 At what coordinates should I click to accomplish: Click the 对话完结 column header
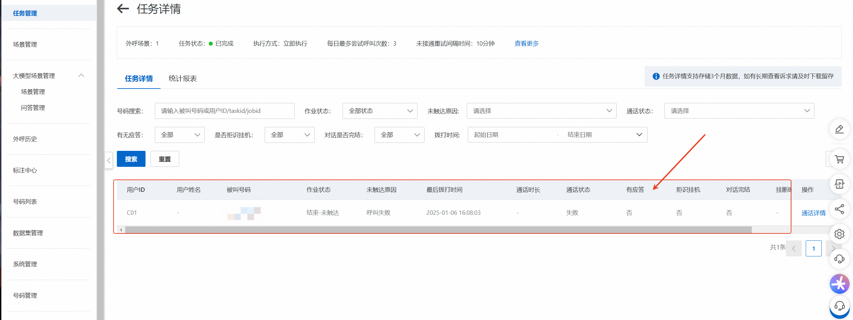pyautogui.click(x=738, y=190)
